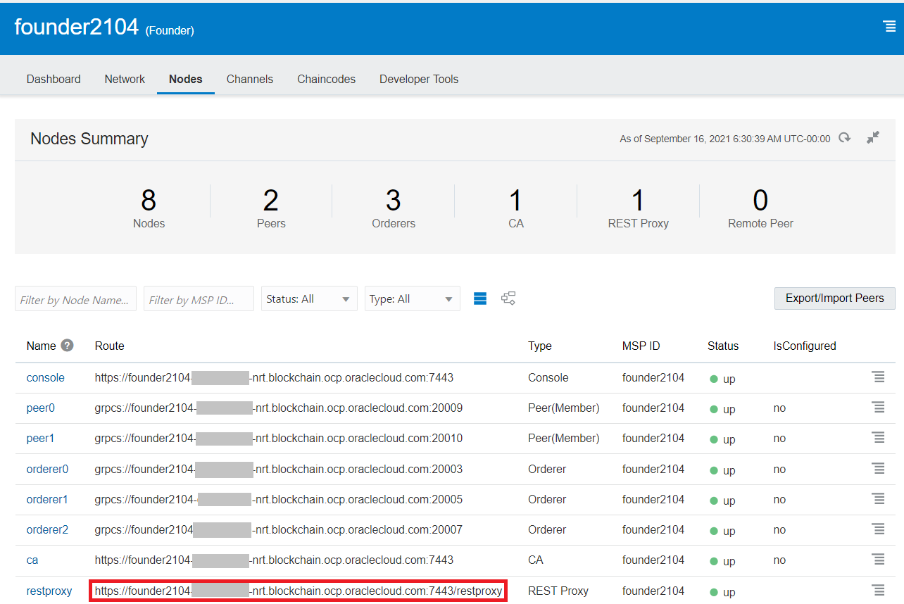The height and width of the screenshot is (604, 904).
Task: Open action menu for orderer1 row
Action: click(x=878, y=499)
